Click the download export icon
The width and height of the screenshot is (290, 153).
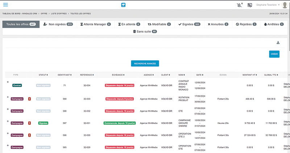point(278,42)
